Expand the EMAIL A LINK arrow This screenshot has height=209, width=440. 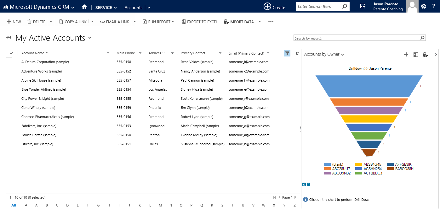(x=134, y=22)
